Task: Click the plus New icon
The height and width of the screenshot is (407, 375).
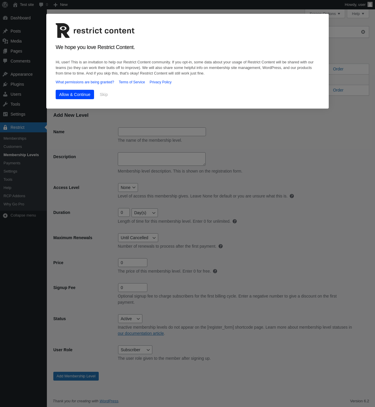Action: coord(55,5)
